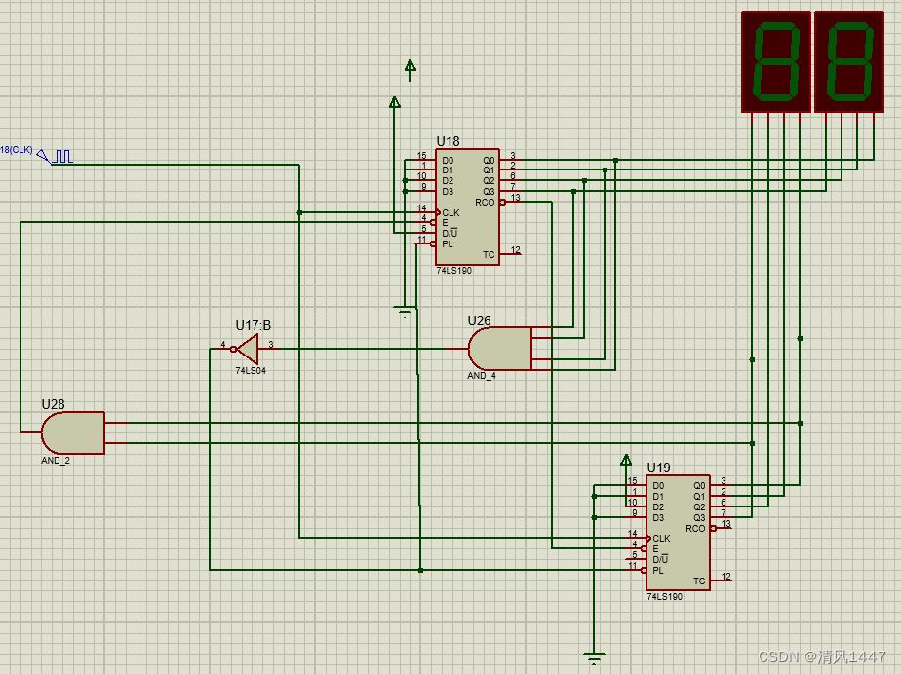Click the RCO pin label on U19
This screenshot has height=674, width=901.
pos(695,528)
